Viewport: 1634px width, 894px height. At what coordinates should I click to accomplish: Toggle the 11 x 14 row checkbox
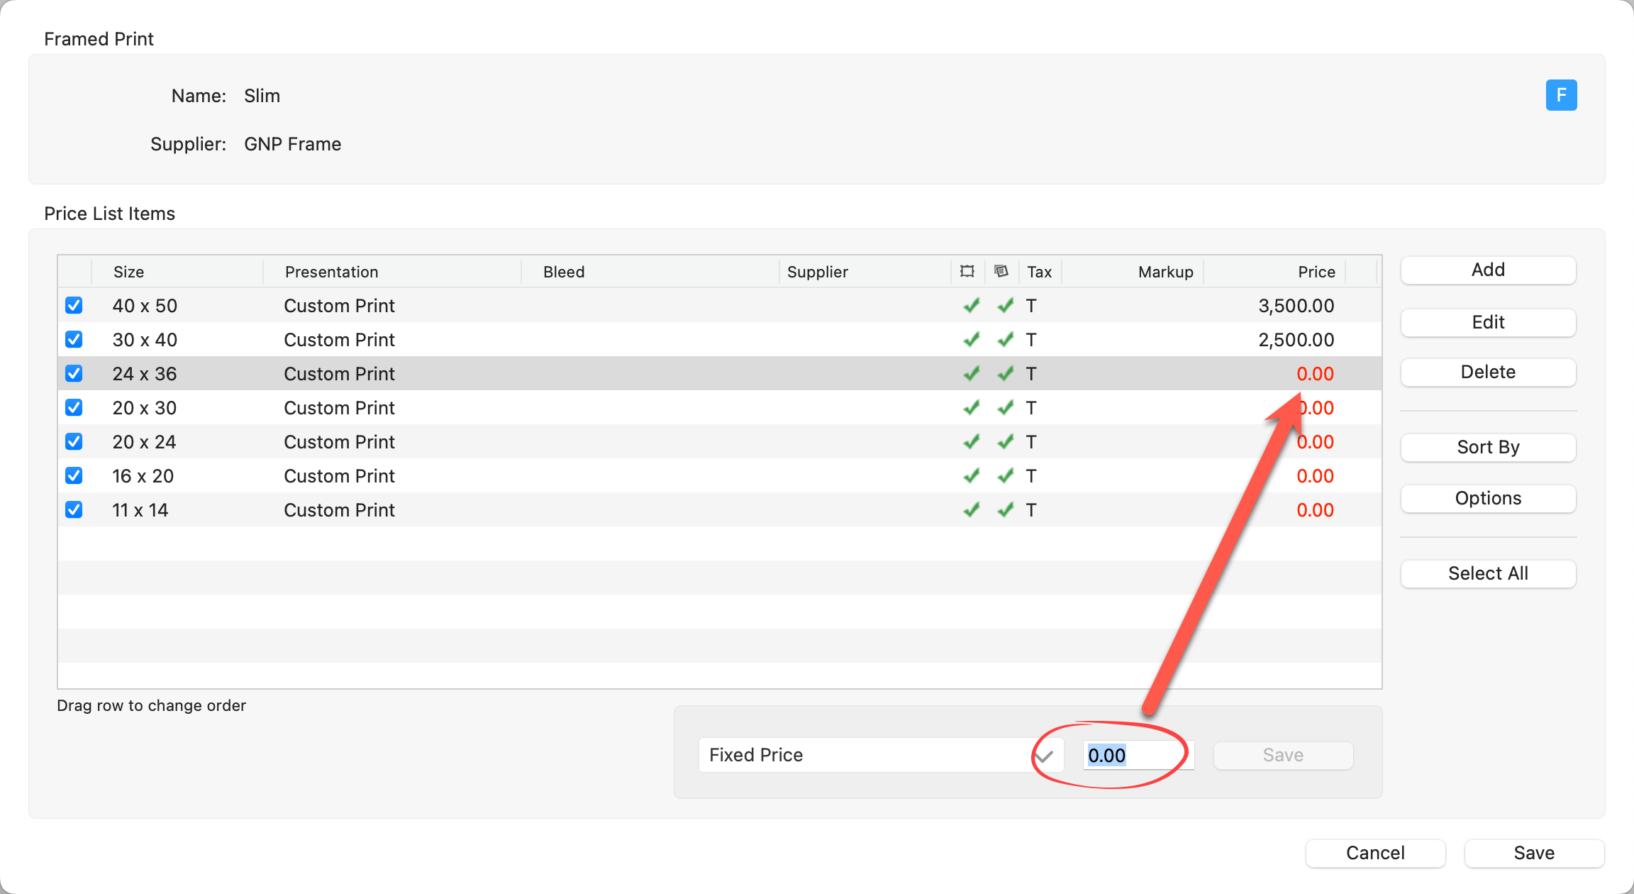tap(74, 510)
